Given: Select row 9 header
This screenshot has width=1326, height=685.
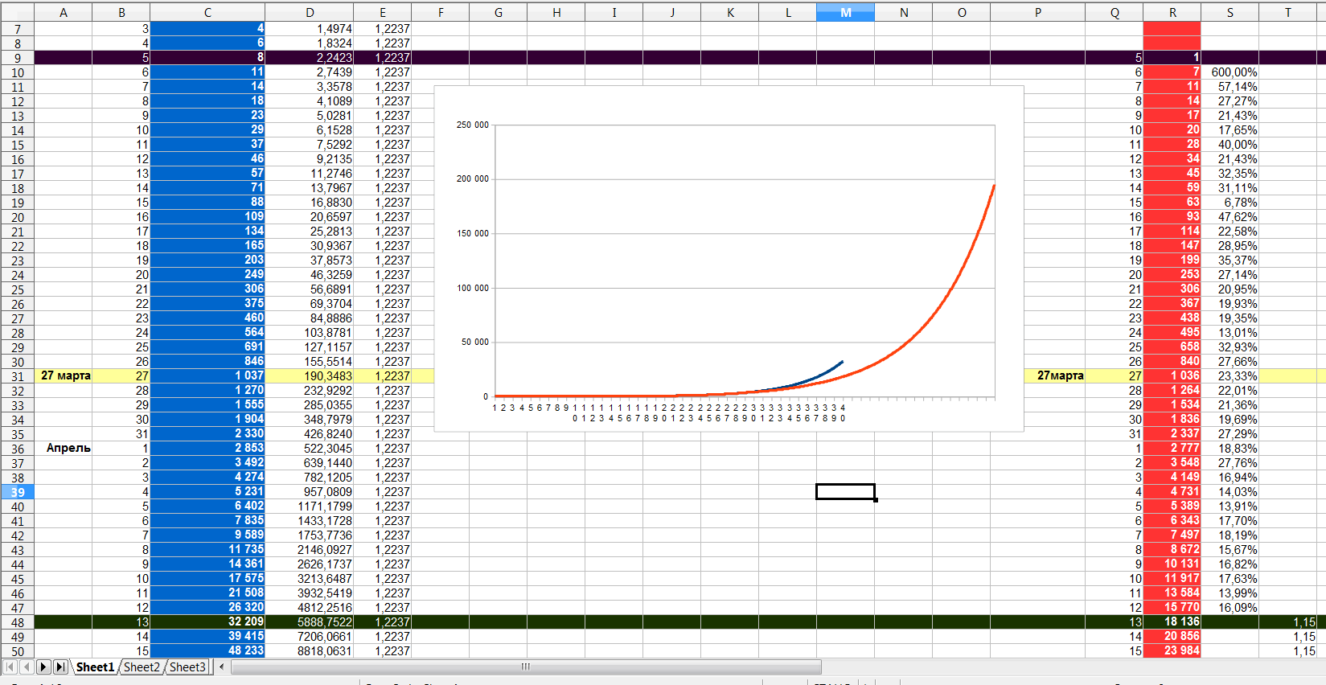Looking at the screenshot, I should coord(18,58).
